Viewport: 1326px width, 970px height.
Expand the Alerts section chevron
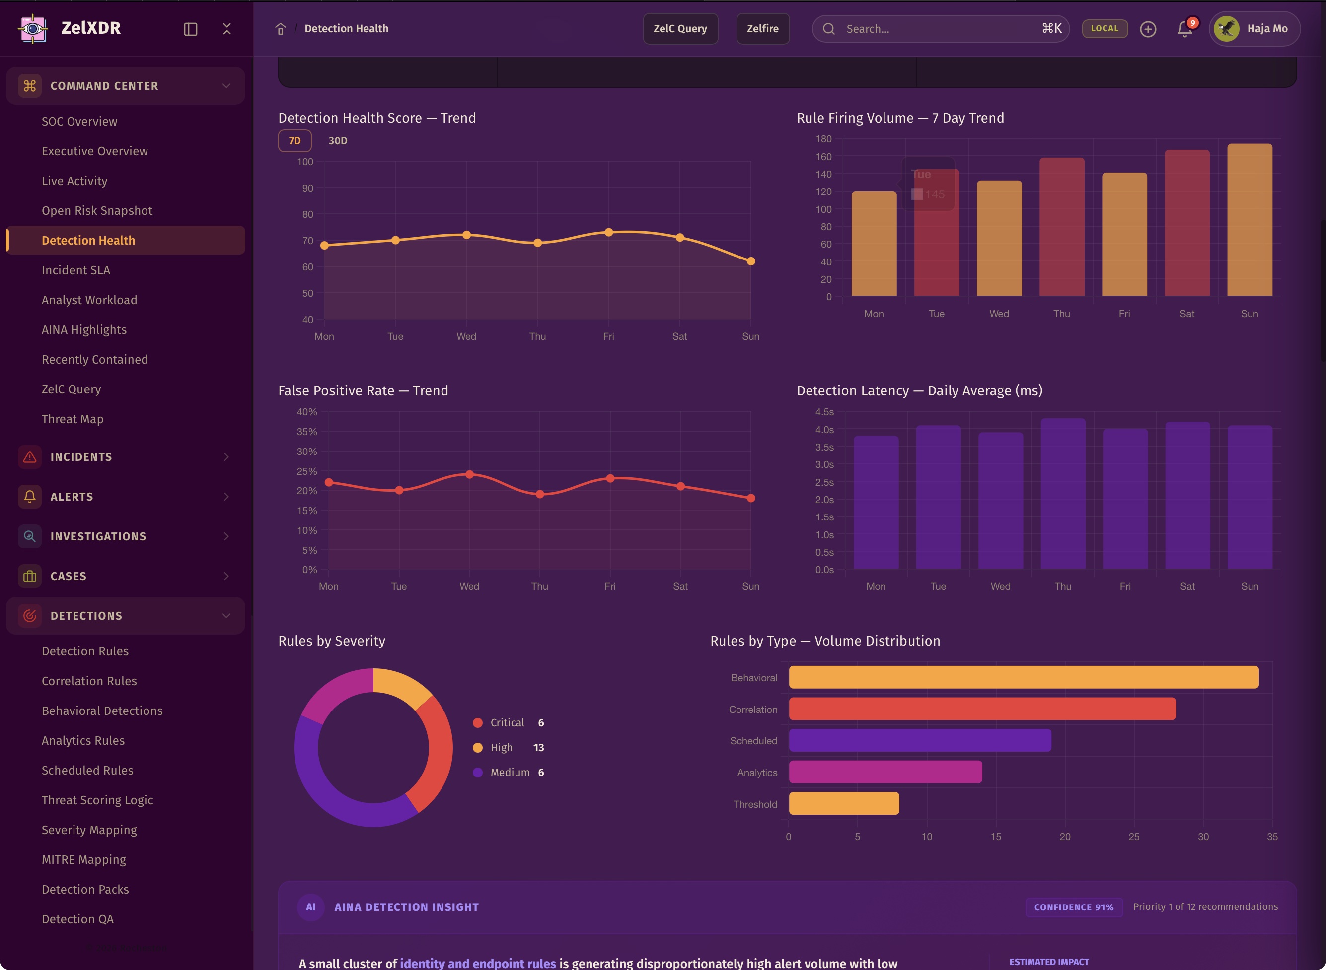[x=226, y=497]
